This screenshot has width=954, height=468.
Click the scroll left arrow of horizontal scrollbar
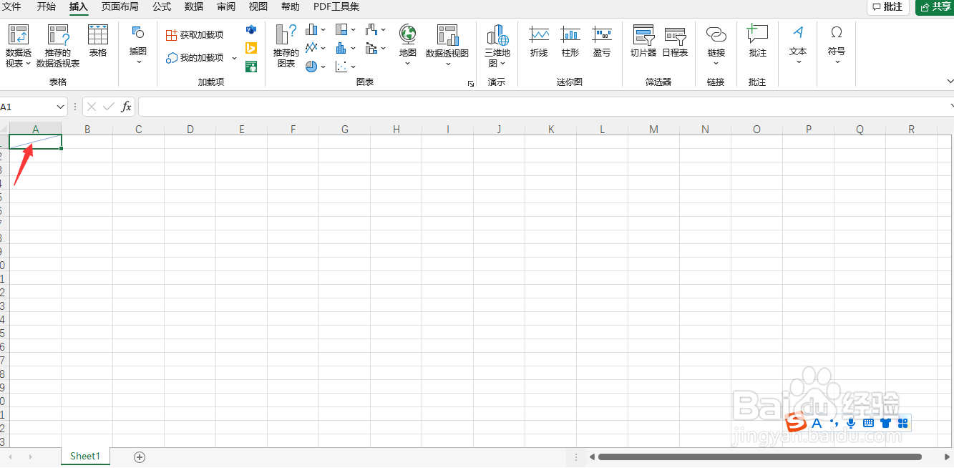pyautogui.click(x=592, y=457)
